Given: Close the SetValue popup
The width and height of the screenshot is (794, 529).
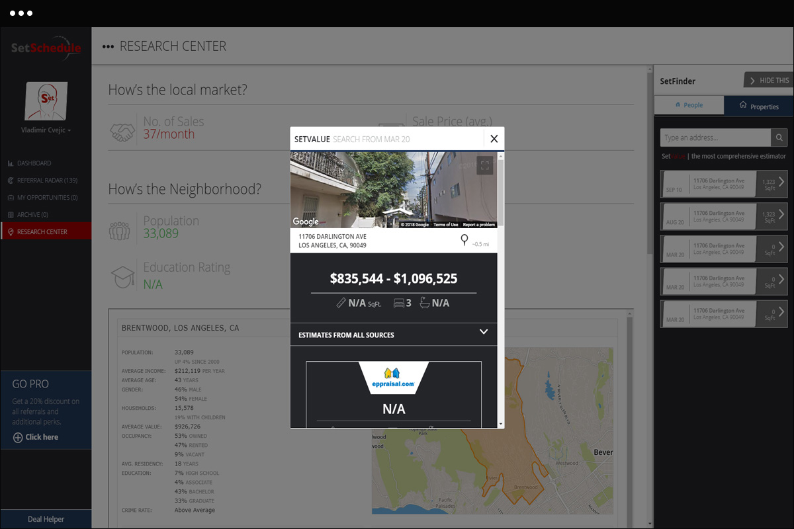Looking at the screenshot, I should [x=494, y=139].
